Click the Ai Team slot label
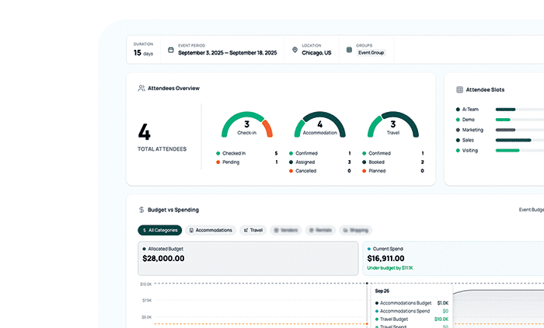 point(470,110)
